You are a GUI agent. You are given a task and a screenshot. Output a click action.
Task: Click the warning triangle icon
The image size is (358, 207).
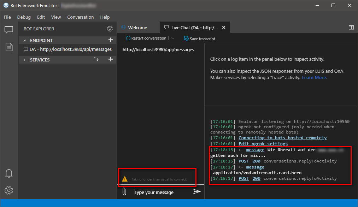[125, 179]
